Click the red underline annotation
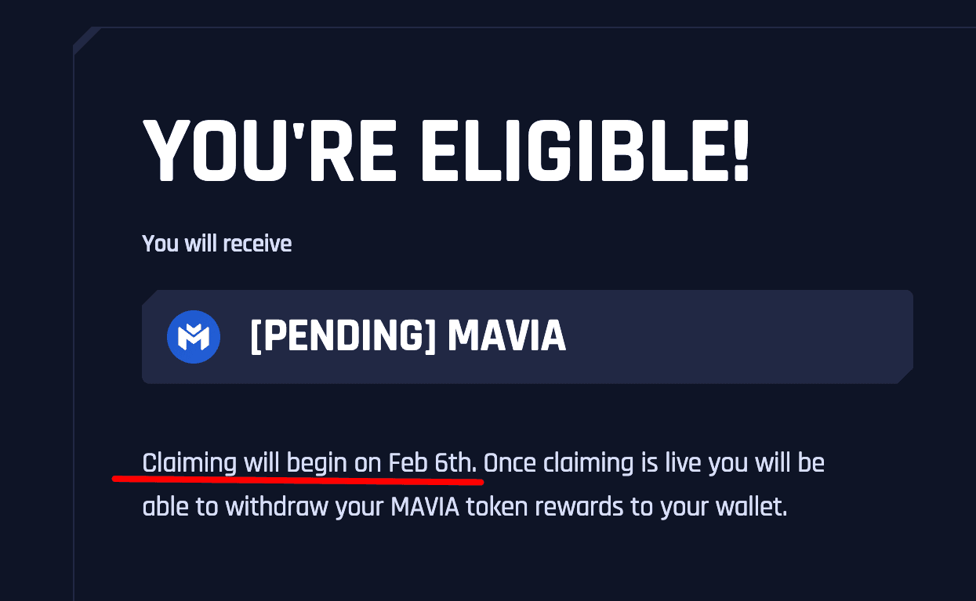Viewport: 976px width, 601px height. (298, 476)
